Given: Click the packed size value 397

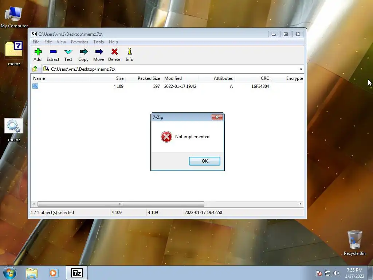Looking at the screenshot, I should pyautogui.click(x=156, y=86).
